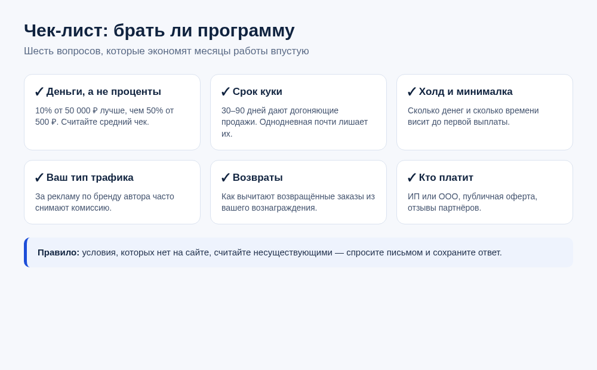Click the text Как вычитают возвращённые заказы
This screenshot has height=370, width=597.
click(298, 202)
